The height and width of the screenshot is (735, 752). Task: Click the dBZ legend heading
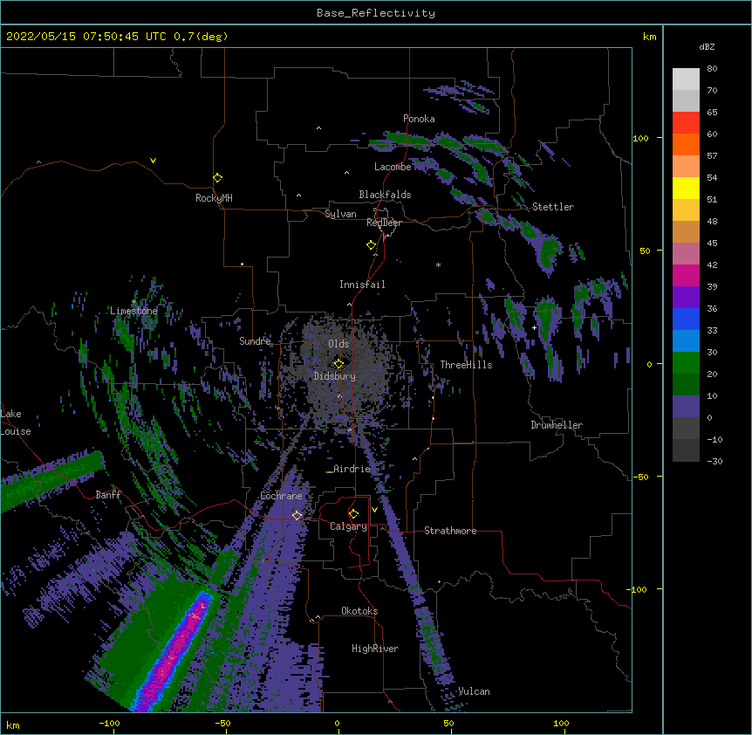(707, 46)
